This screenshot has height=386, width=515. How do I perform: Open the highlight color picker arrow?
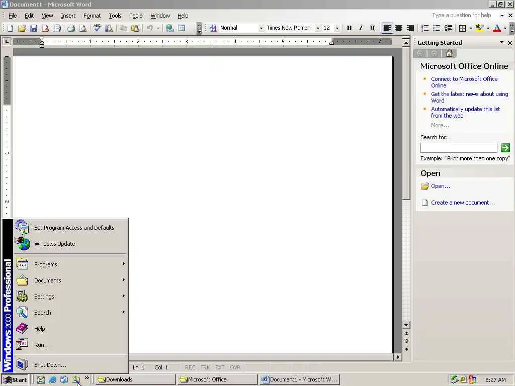tap(488, 28)
